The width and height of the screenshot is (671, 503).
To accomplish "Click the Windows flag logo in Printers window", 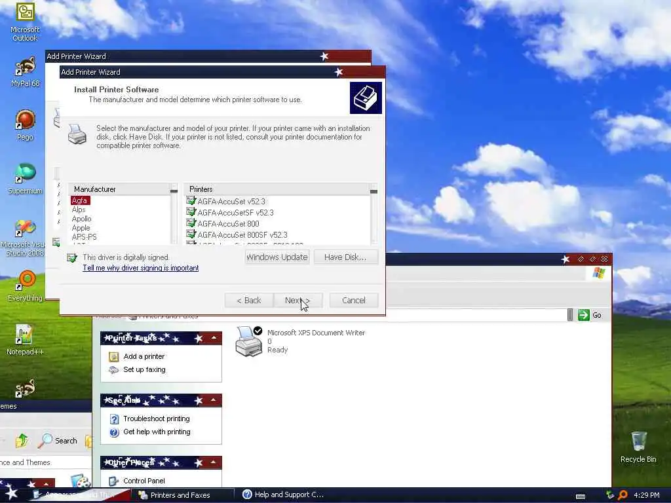I will click(x=599, y=273).
